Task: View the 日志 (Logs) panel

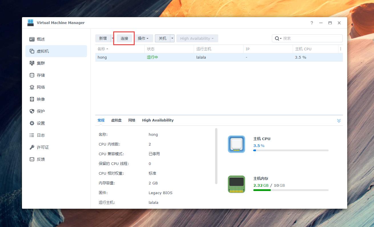Action: (41, 135)
